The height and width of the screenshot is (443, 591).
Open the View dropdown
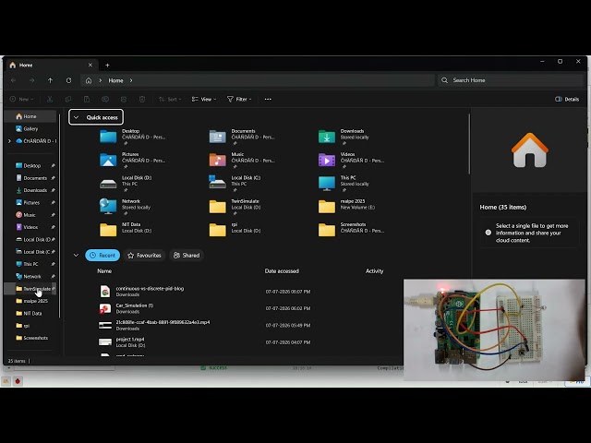coord(204,99)
